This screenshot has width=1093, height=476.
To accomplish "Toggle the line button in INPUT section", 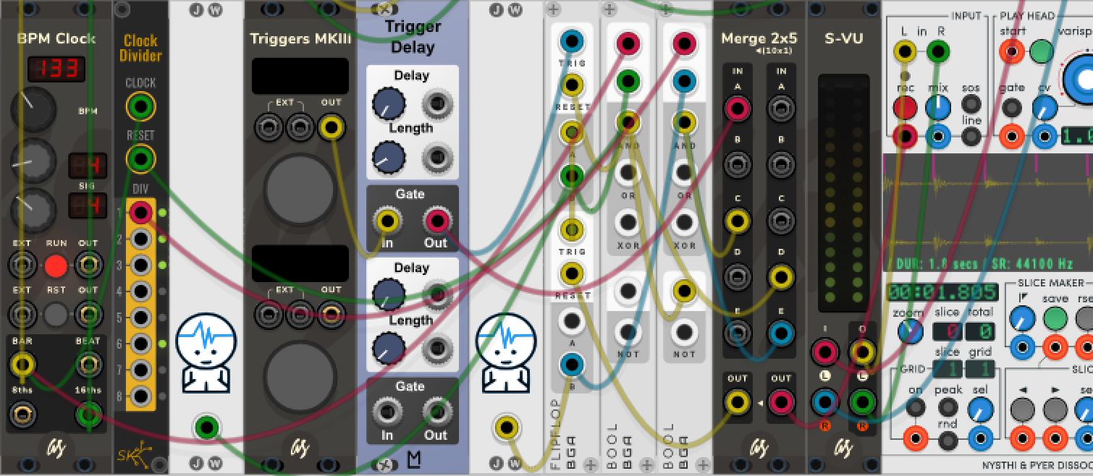I will pyautogui.click(x=971, y=135).
